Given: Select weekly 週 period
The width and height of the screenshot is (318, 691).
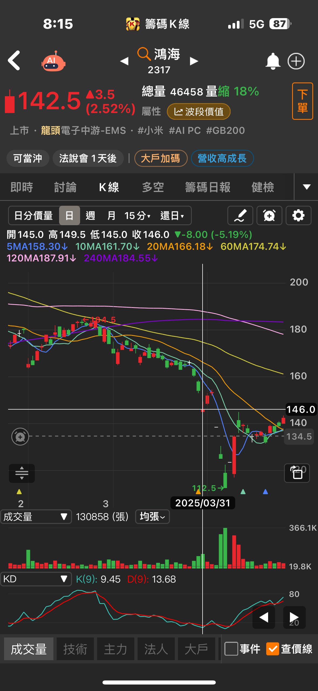Looking at the screenshot, I should point(90,215).
